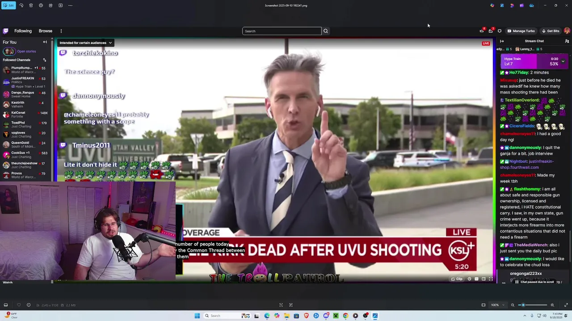Show hidden system tray icons chevron
This screenshot has height=321, width=572.
coord(525,316)
